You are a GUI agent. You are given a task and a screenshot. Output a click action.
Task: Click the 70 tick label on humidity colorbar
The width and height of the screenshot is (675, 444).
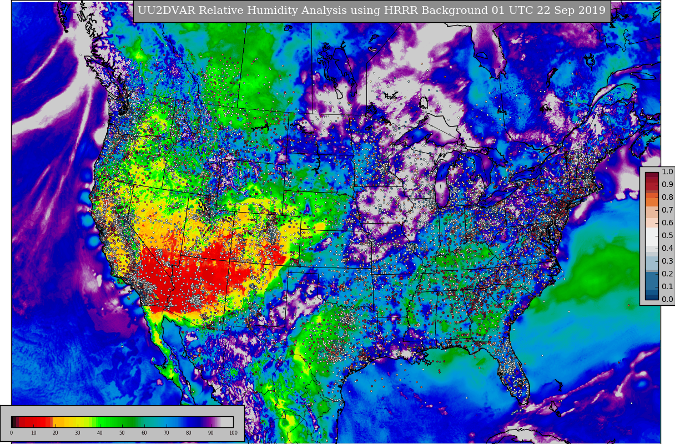[167, 433]
